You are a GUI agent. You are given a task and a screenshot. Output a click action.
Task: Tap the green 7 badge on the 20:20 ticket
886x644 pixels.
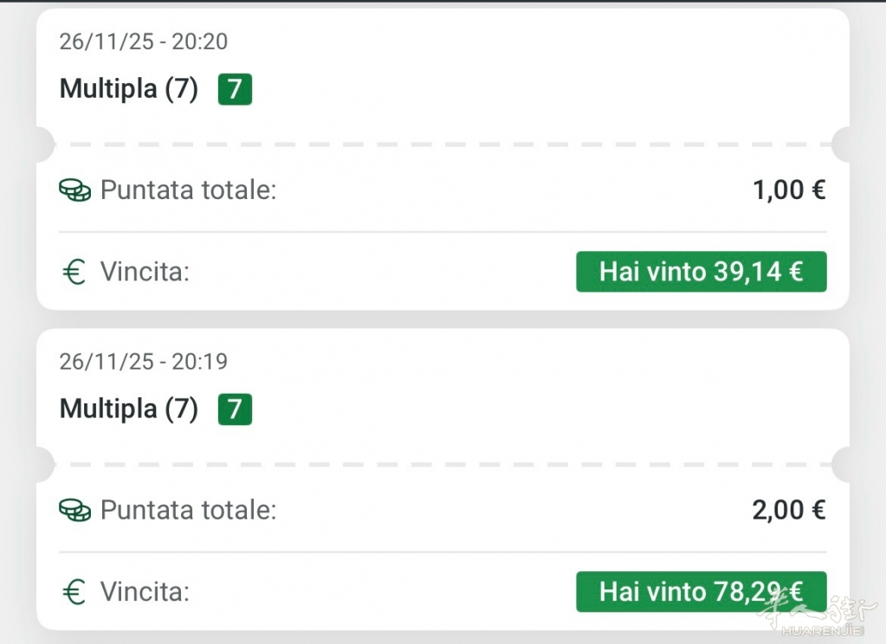235,89
